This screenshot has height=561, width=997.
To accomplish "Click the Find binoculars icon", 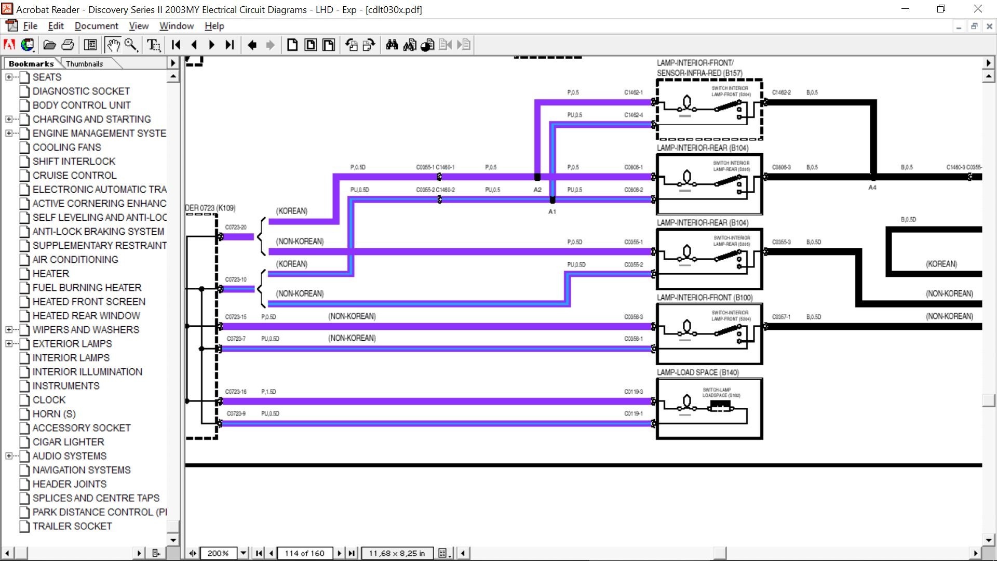I will click(x=392, y=45).
